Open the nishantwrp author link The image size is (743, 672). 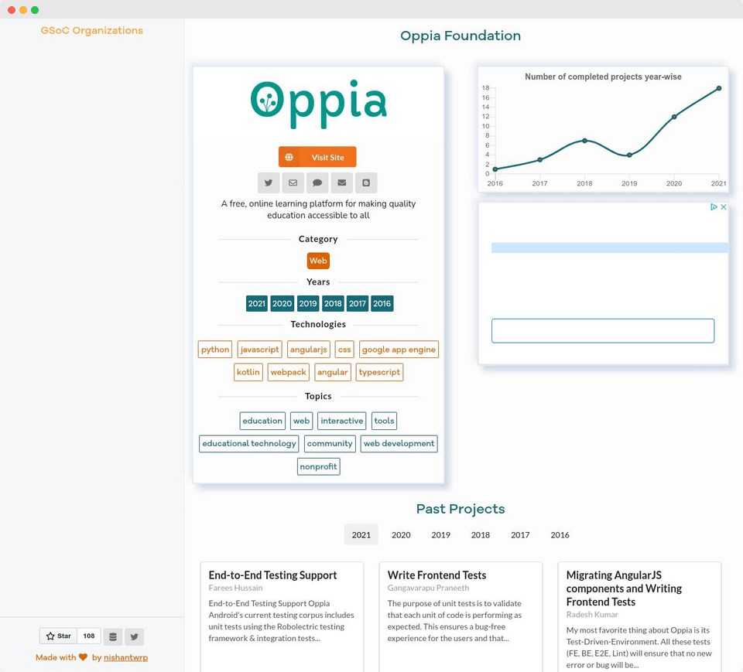coord(125,657)
